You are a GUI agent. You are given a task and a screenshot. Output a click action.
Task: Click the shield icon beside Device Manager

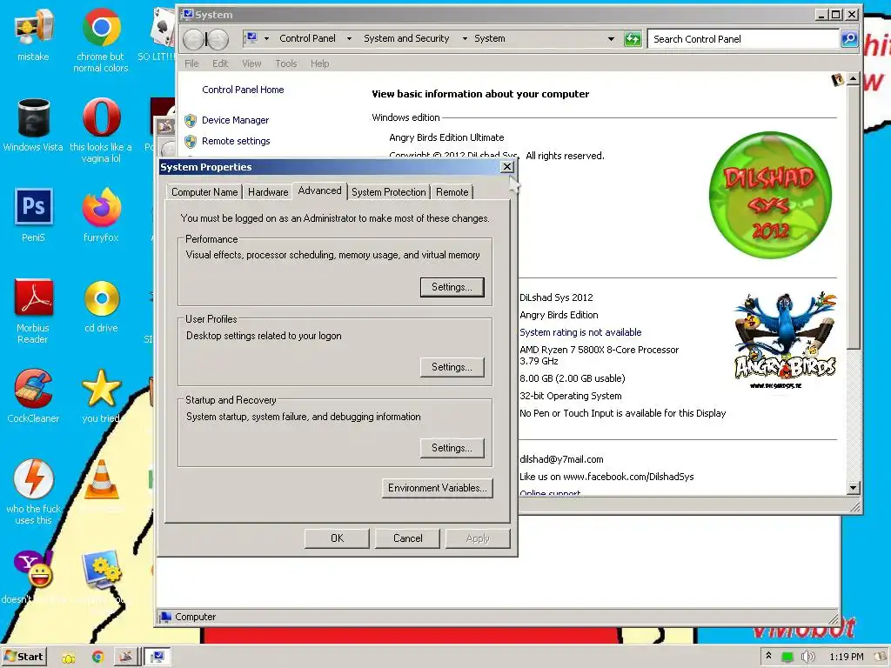tap(191, 120)
